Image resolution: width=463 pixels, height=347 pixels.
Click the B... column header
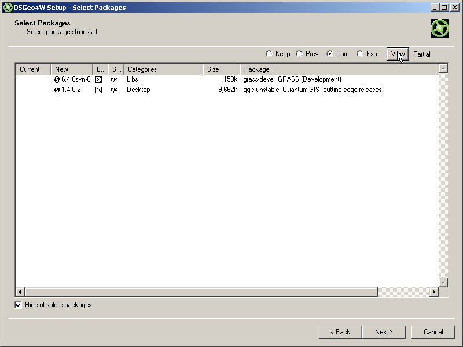[x=100, y=69]
